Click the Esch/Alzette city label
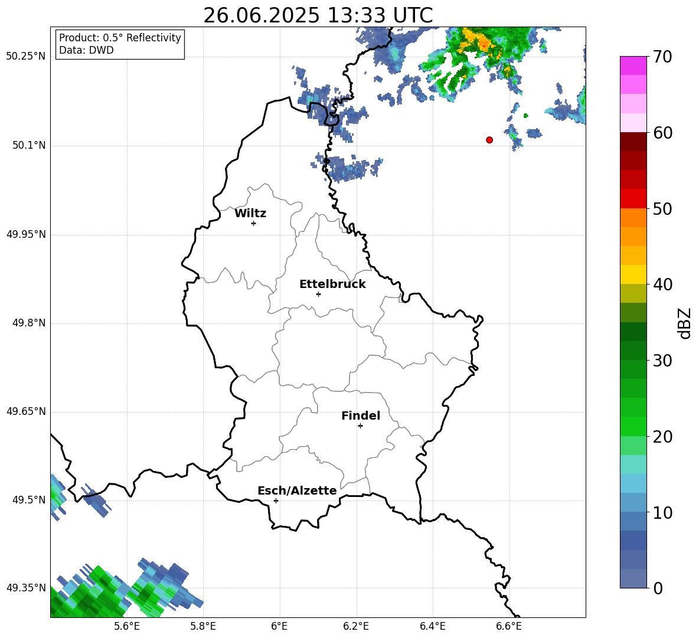 tap(298, 490)
